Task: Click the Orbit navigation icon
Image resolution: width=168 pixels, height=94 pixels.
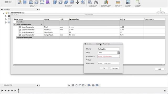Action: coord(69,85)
